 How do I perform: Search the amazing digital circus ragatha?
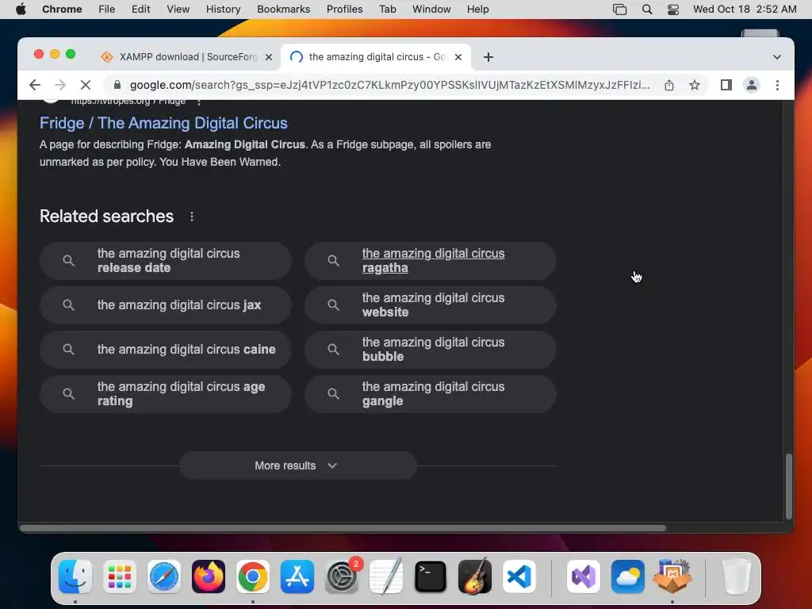tap(431, 261)
